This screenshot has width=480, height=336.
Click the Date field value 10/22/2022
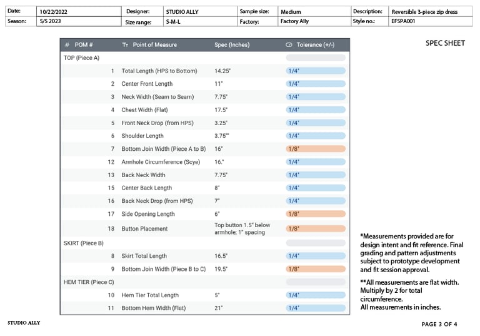coord(52,12)
